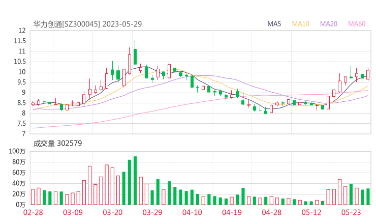Viewport: 376px width, 224px height.
Task: Select the 11 price axis label
Action: coord(22,51)
